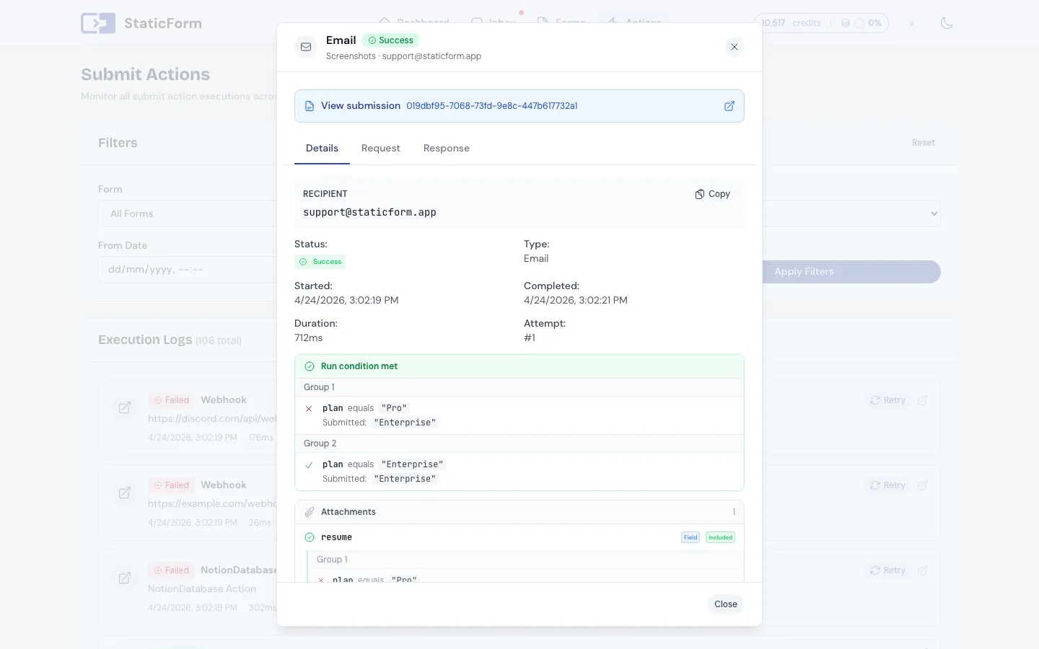Click the 712ms duration value
Image resolution: width=1039 pixels, height=649 pixels.
click(309, 338)
